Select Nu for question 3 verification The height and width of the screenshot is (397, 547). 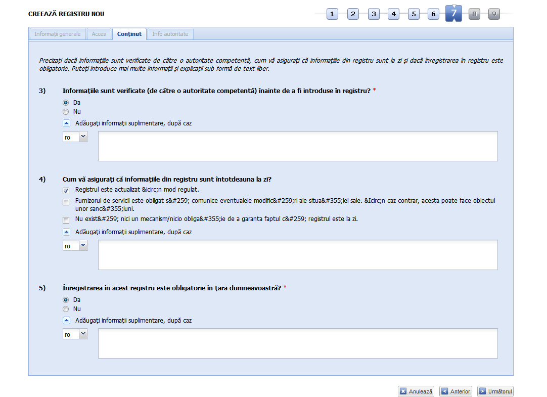(66, 112)
